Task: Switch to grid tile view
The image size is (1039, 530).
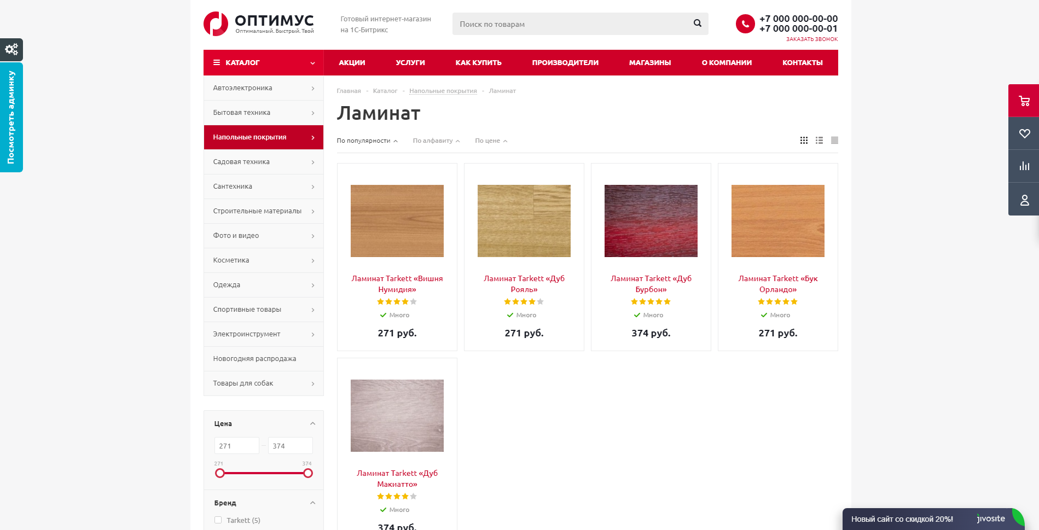Action: click(804, 141)
